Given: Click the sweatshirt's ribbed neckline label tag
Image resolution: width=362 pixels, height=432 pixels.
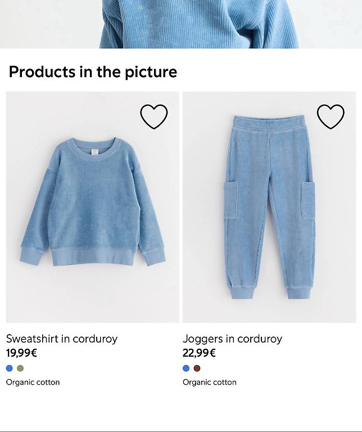Looking at the screenshot, I should [x=94, y=152].
